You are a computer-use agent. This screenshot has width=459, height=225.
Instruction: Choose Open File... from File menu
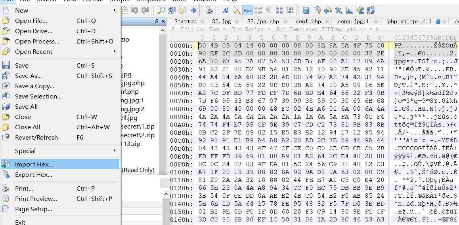[x=60, y=21]
